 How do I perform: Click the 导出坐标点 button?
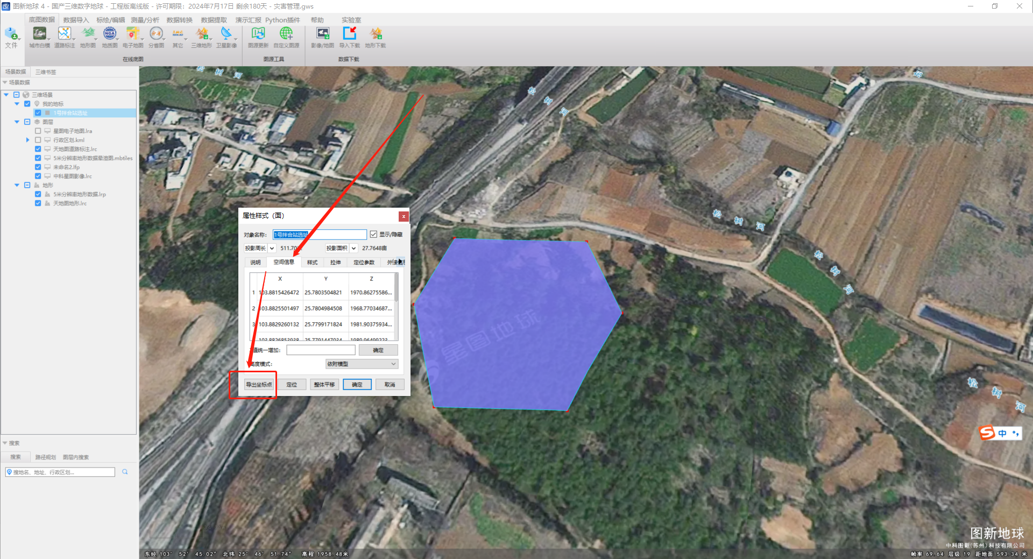click(259, 385)
